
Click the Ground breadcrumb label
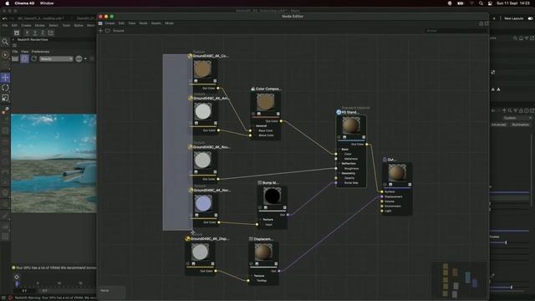[x=119, y=31]
